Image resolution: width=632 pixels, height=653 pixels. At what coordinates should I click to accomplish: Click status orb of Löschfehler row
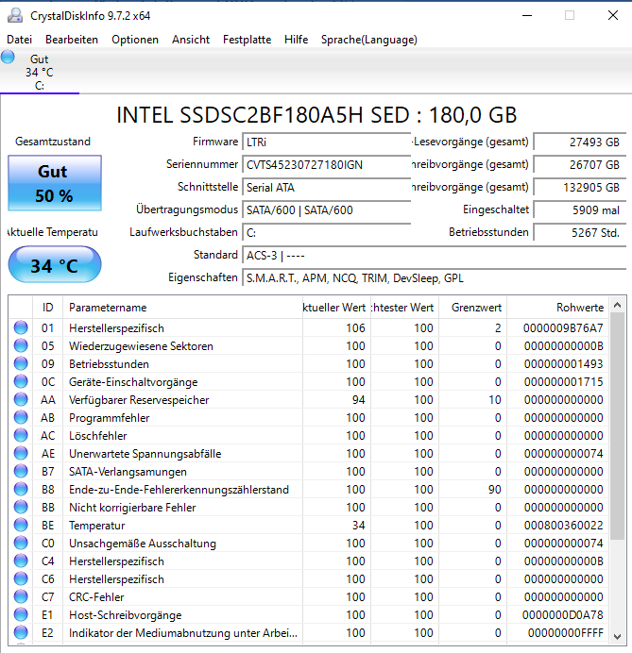click(21, 435)
